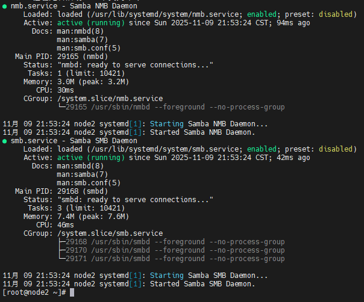Click the CPU 46ms value
Screen dimensions: 364x302
coord(66,225)
